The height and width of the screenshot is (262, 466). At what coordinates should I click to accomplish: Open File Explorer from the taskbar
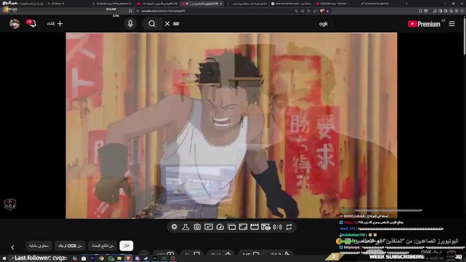tap(119, 258)
